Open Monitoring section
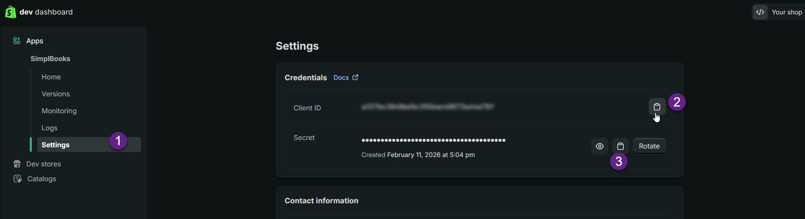Screen dimensions: 805x219 (59, 111)
